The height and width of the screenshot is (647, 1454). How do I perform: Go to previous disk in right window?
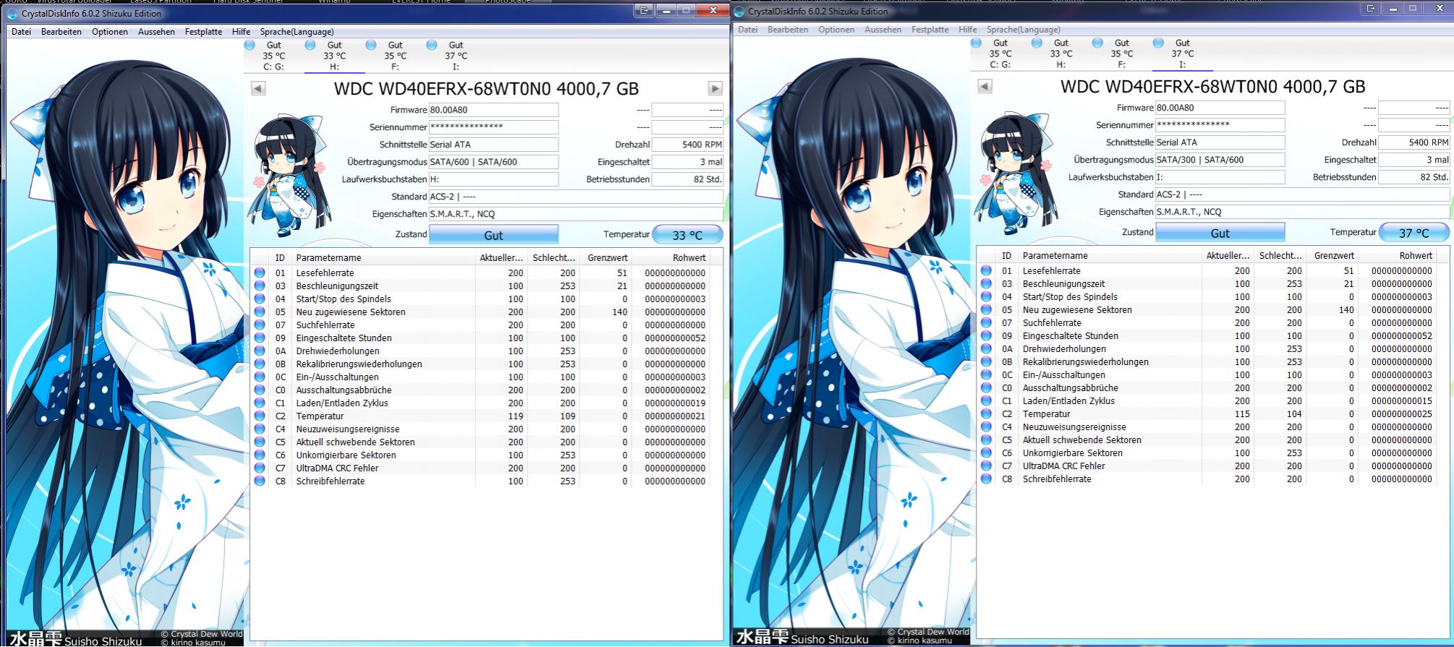(985, 86)
